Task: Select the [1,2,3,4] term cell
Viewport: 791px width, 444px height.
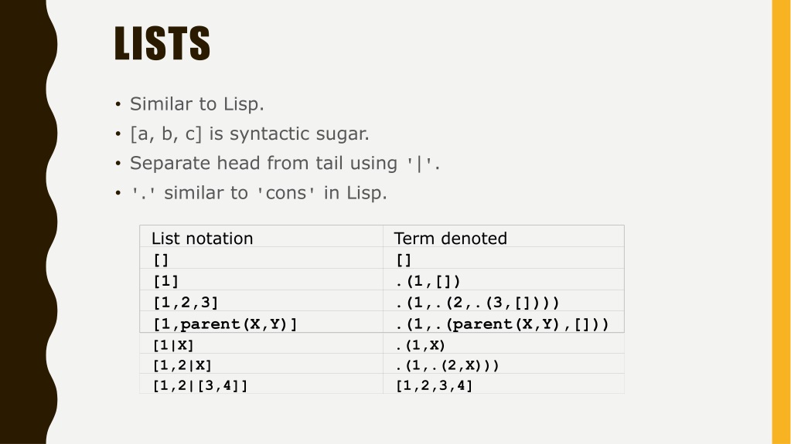Action: pos(503,384)
